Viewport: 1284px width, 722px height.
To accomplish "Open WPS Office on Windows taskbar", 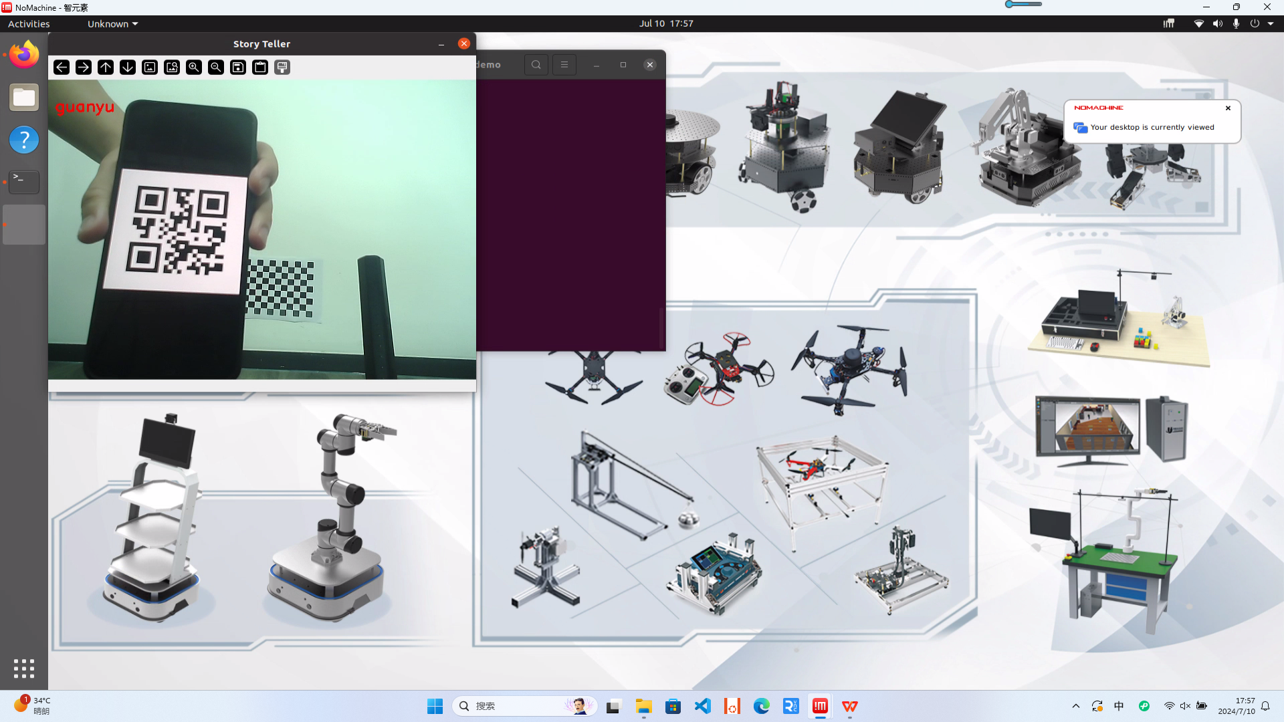I will pos(850,706).
